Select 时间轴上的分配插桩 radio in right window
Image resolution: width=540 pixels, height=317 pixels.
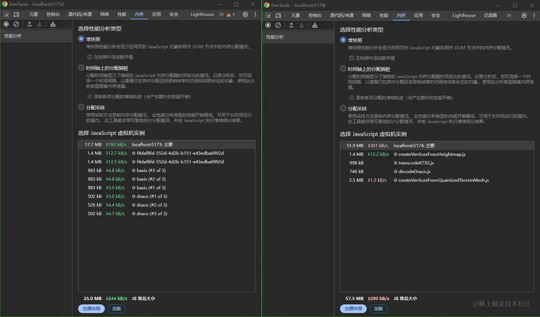pos(343,69)
